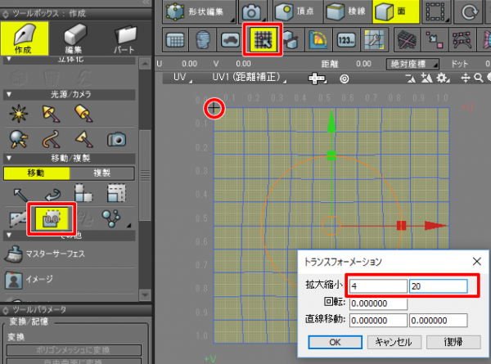Viewport: 491px width, 364px height.
Task: Click the blue mannequin head icon
Action: pos(203,40)
